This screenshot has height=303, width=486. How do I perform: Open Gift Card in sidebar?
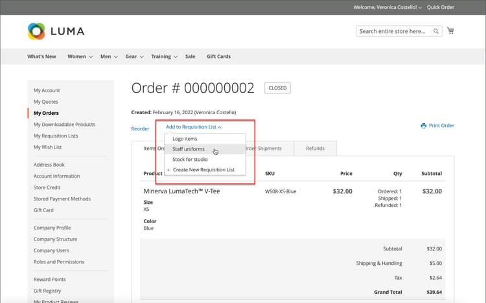pyautogui.click(x=43, y=210)
